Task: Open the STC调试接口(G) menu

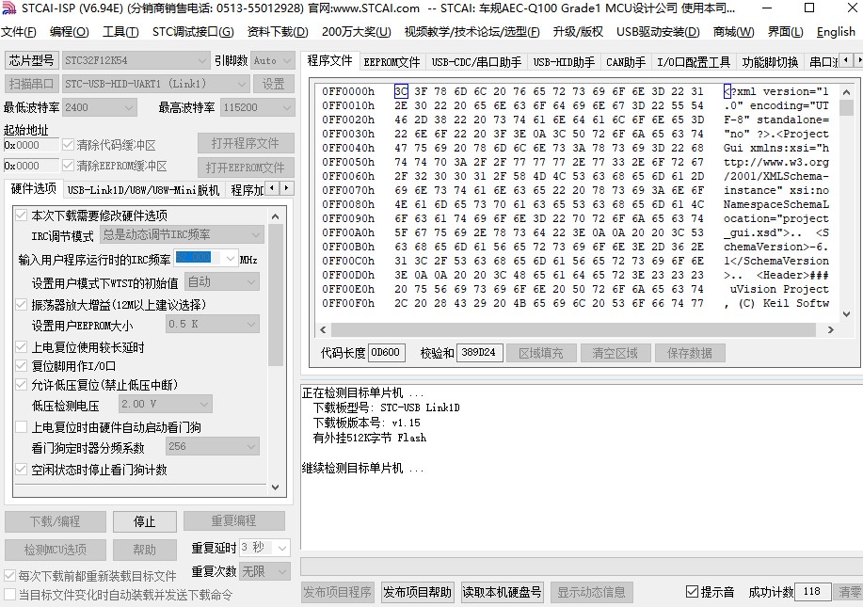Action: pos(193,32)
